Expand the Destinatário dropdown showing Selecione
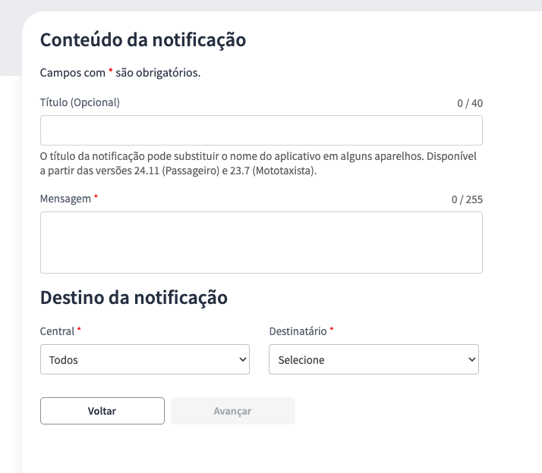Viewport: 542px width, 473px height. [373, 359]
